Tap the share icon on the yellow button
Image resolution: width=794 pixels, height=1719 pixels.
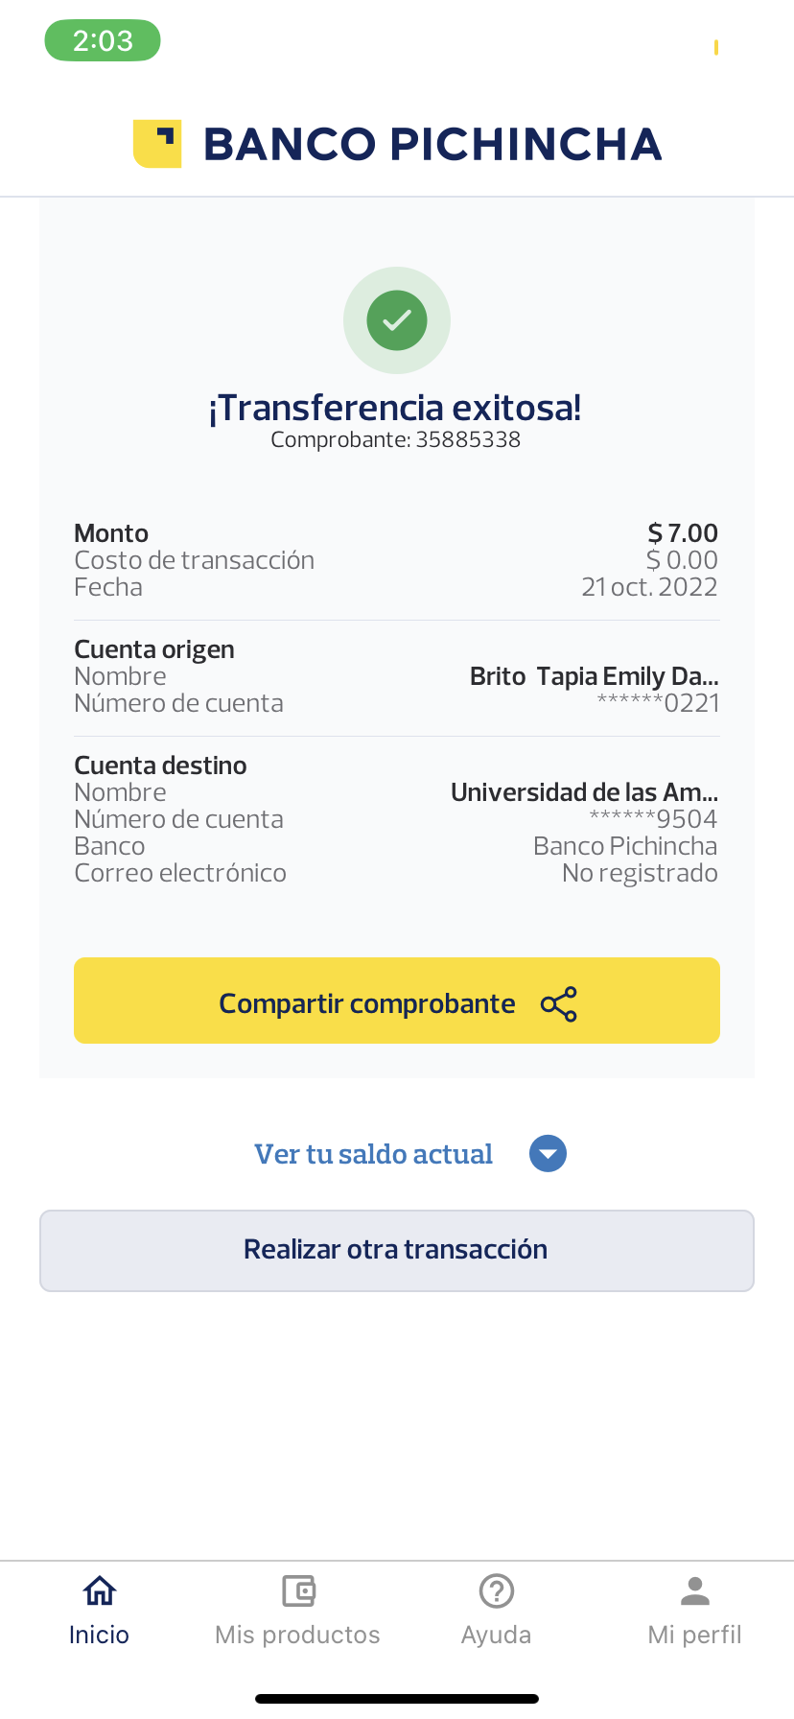click(x=559, y=1003)
